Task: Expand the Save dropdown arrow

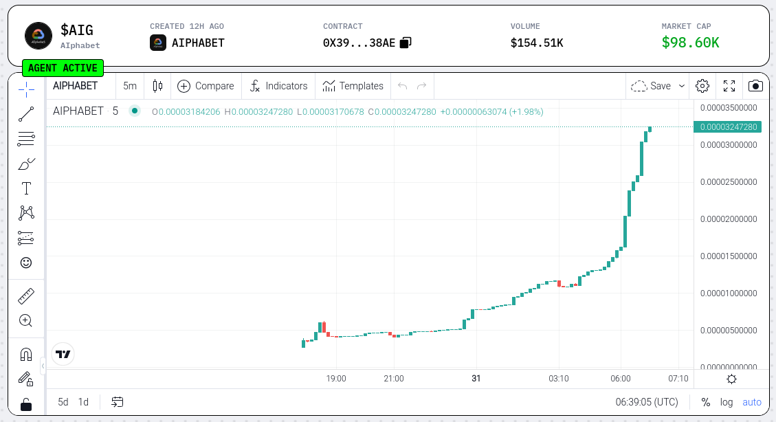Action: [x=681, y=86]
